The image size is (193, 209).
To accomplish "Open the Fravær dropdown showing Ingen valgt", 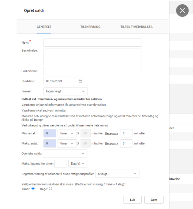I will pyautogui.click(x=65, y=91).
